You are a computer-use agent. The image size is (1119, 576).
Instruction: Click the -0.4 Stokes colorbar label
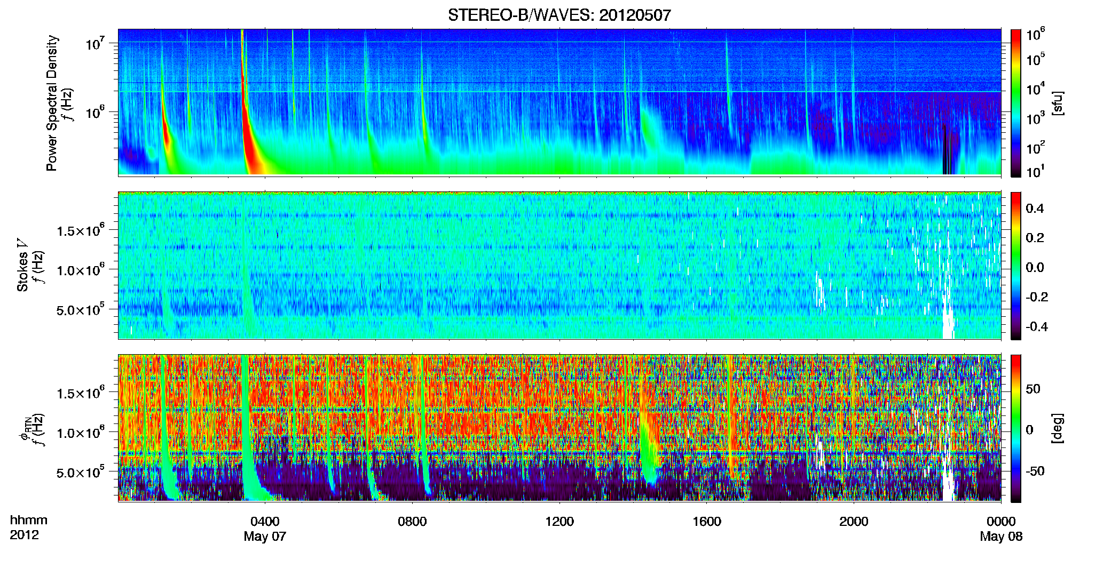1036,326
